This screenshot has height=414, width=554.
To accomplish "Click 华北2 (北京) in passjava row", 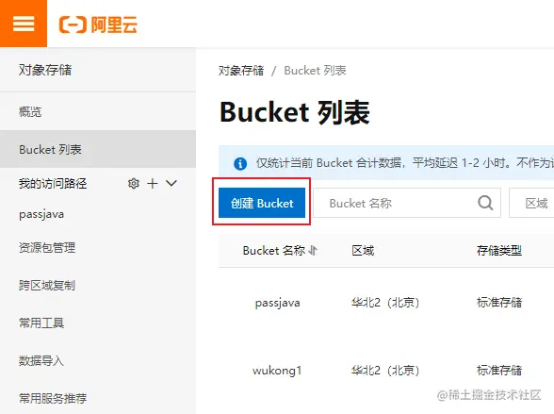I will [385, 303].
